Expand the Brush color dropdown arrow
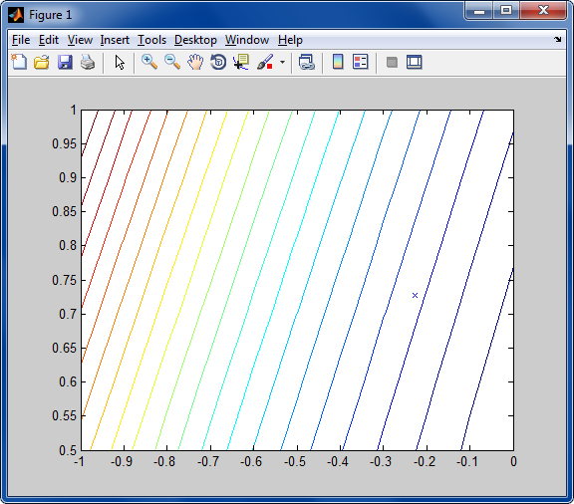 click(x=282, y=62)
